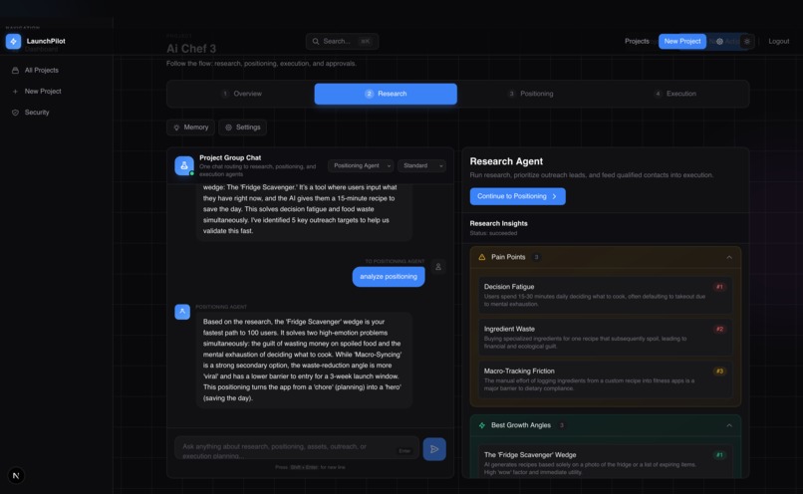
Task: Go to the Positioning step tab
Action: (x=531, y=94)
